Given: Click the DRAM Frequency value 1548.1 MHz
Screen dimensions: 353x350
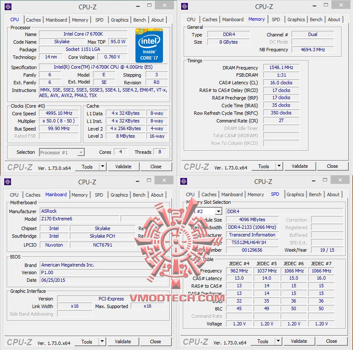Looking at the screenshot, I should (x=281, y=67).
